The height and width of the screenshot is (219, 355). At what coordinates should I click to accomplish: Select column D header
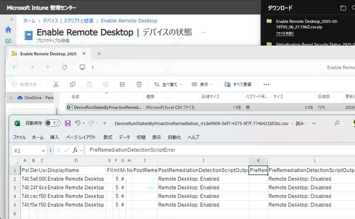click(x=76, y=161)
